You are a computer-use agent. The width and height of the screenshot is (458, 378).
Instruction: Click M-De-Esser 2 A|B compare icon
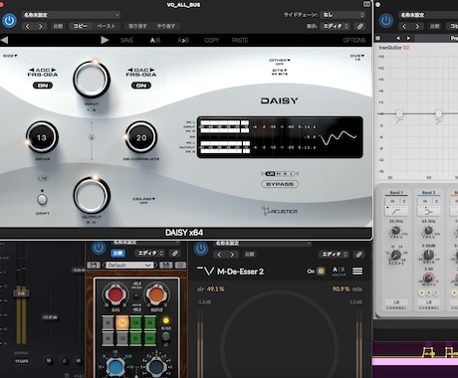coord(339,271)
